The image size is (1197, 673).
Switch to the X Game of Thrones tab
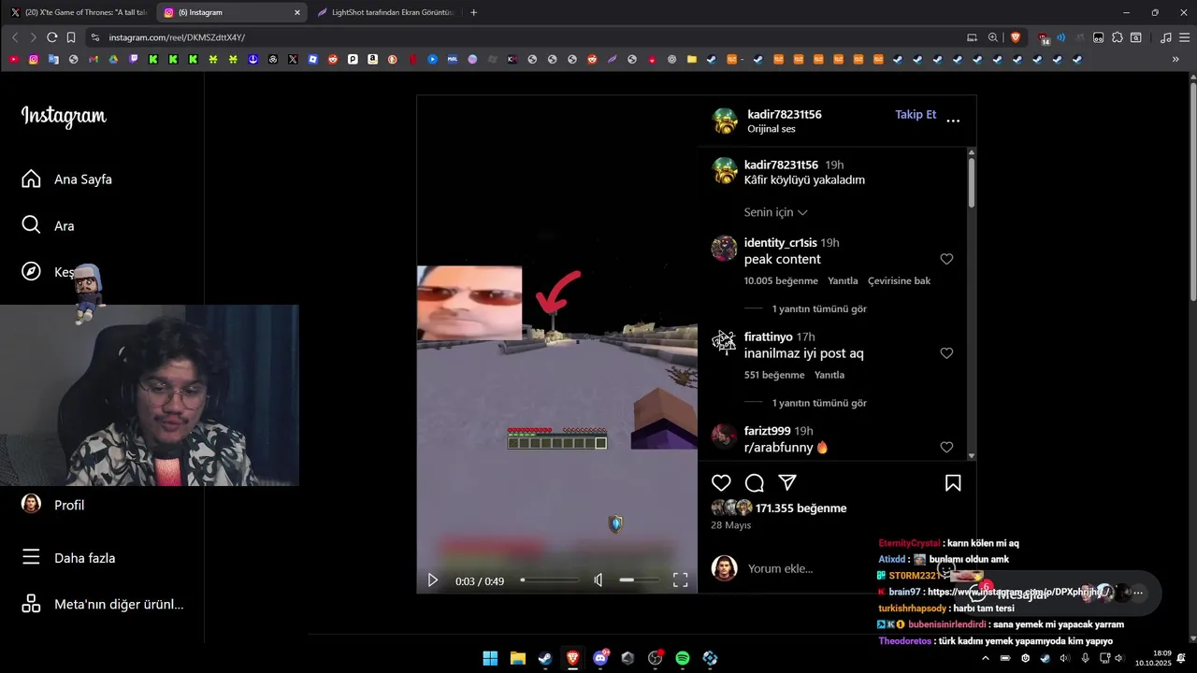click(x=79, y=12)
